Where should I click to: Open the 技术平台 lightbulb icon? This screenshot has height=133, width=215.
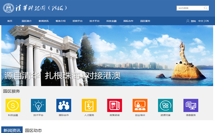pyautogui.click(x=39, y=105)
